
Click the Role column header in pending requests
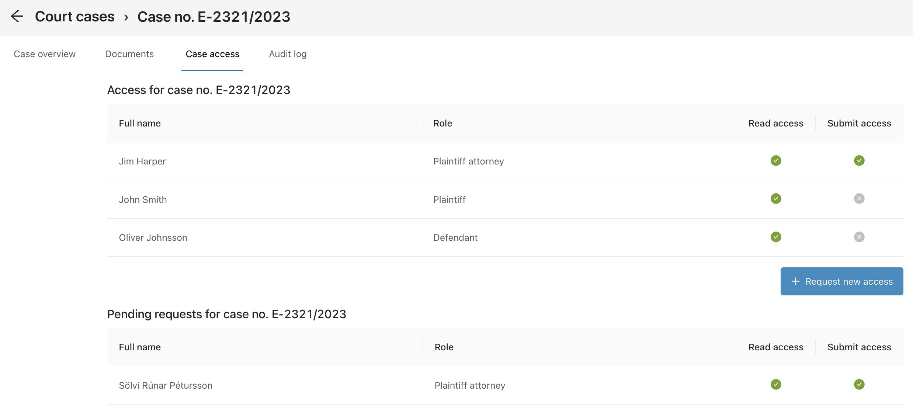[444, 347]
